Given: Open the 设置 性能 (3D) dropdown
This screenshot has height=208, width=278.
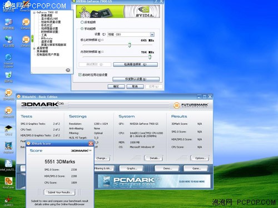Looking at the screenshot, I should pyautogui.click(x=131, y=34).
